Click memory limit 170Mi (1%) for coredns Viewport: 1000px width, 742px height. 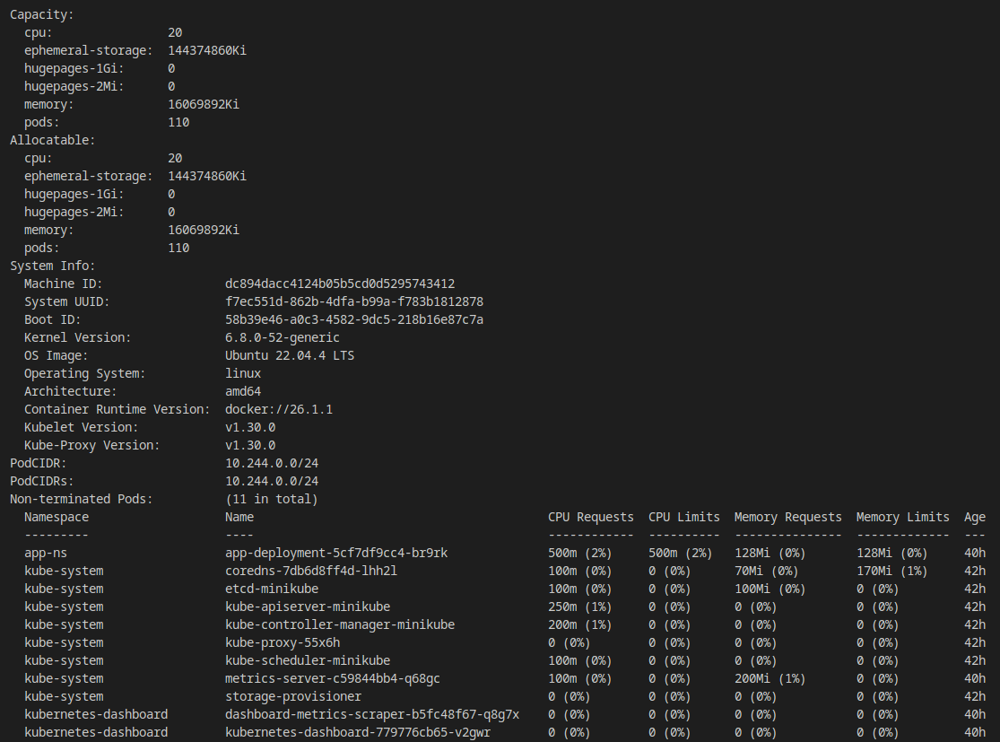[x=892, y=571]
